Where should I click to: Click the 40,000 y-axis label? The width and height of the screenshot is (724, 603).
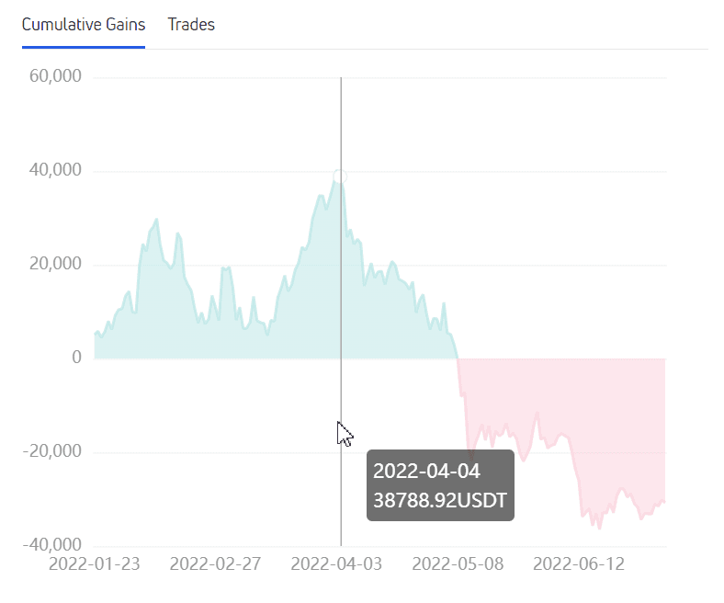[56, 171]
